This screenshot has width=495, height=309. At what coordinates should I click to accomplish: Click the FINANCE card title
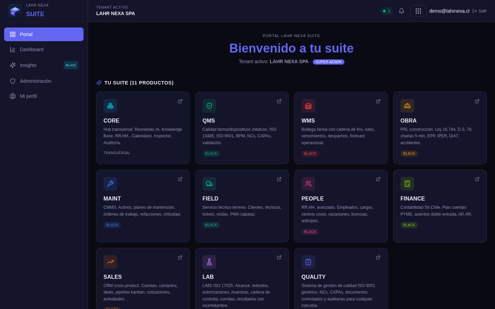click(412, 199)
